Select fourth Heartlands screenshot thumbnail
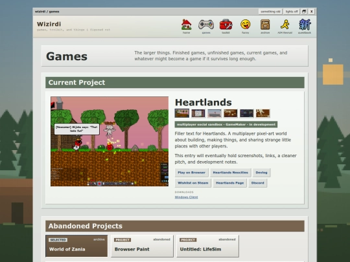Screen dimensions: 350x262 coord(231,113)
